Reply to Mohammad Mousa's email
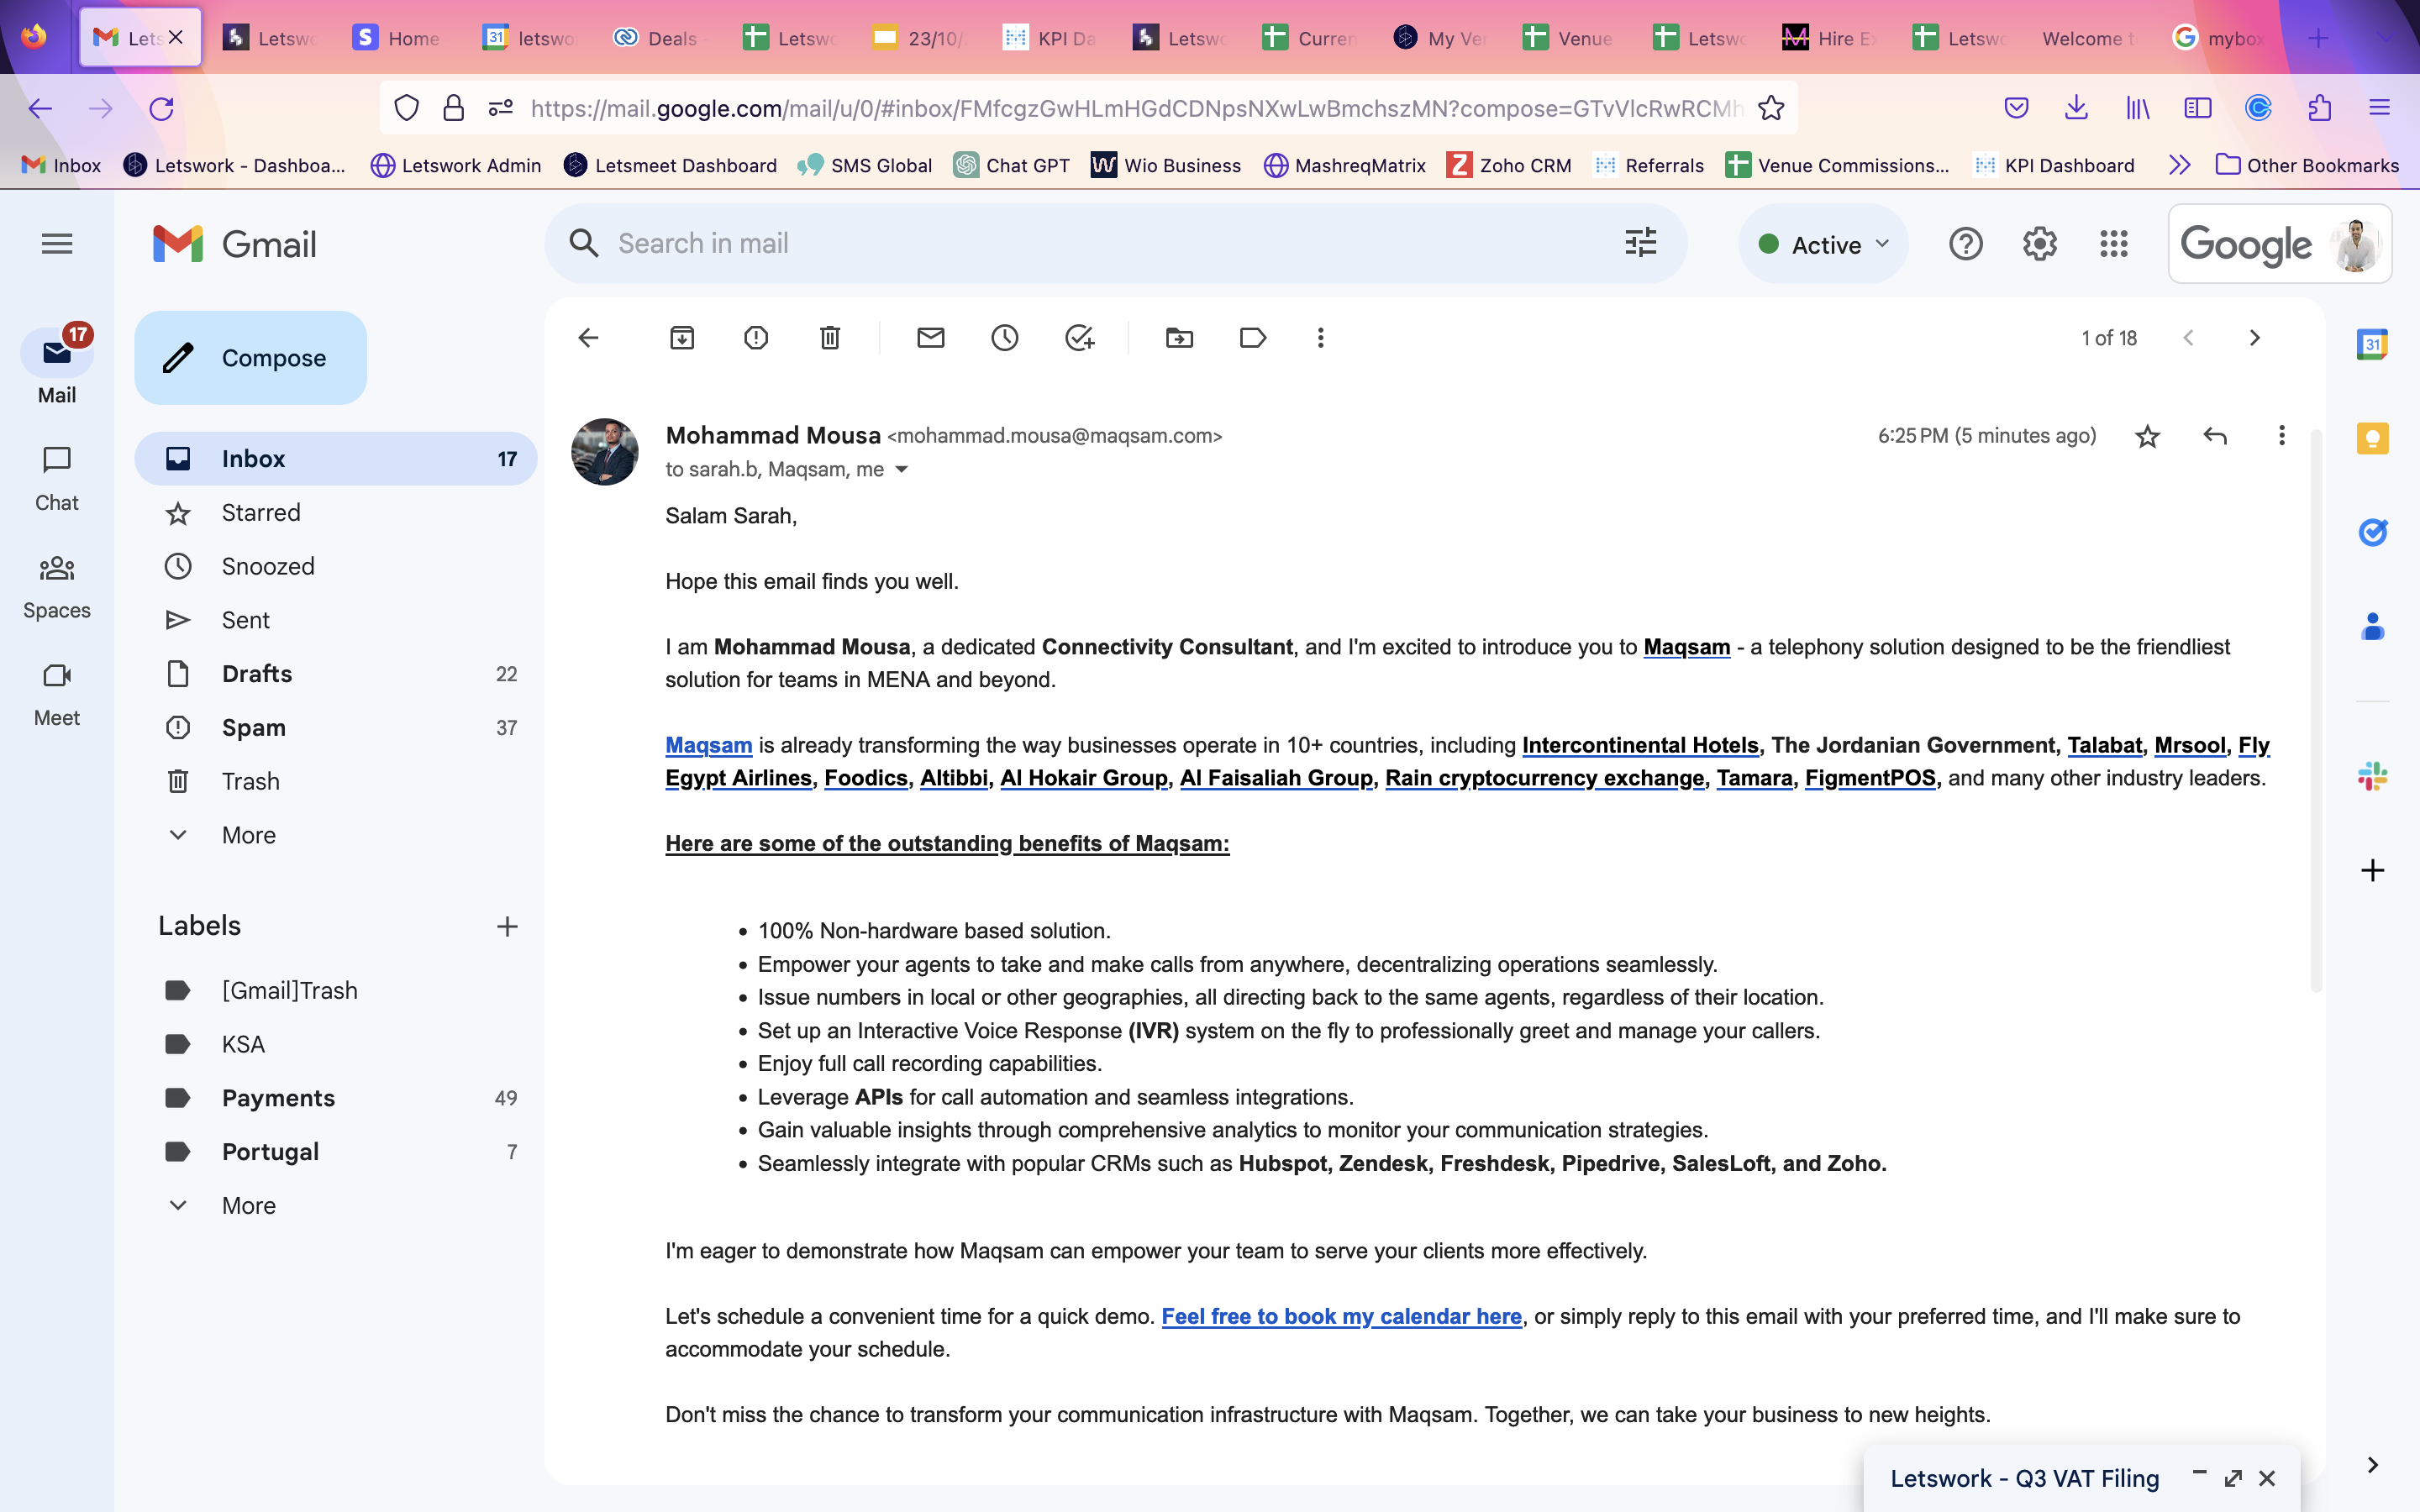The width and height of the screenshot is (2420, 1512). coord(2215,436)
